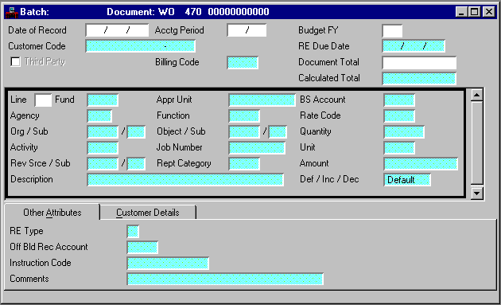Select the Fund input field

tap(103, 100)
